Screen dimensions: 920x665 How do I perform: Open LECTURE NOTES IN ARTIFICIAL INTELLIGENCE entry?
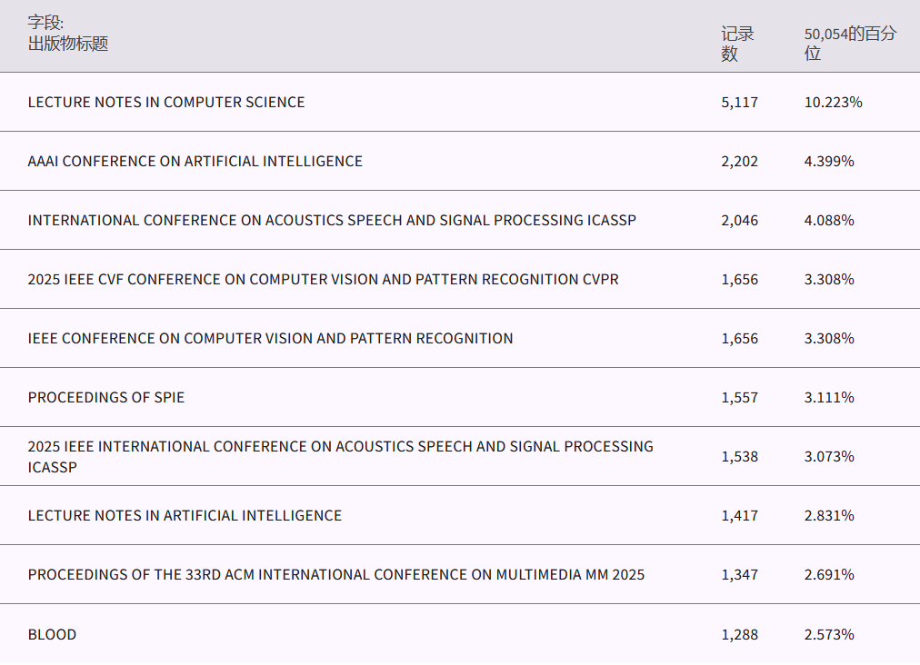tap(185, 516)
